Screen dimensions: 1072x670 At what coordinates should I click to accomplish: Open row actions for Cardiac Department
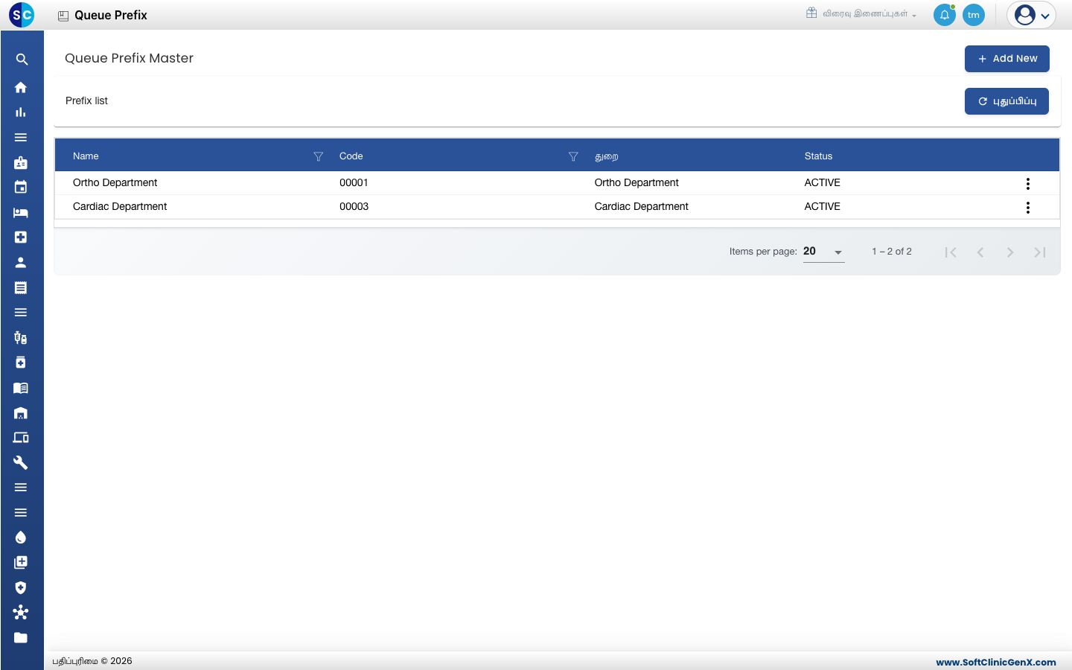pos(1028,208)
